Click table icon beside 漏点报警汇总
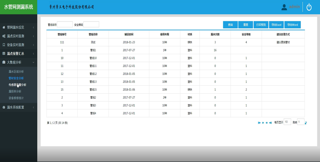 [x=4, y=54]
